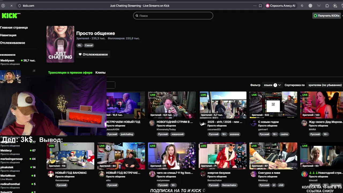
Task: Open stream thumbnail with 6,6 тыс. viewers
Action: (172, 105)
